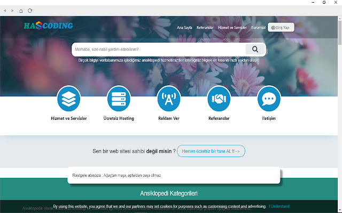Click the Birçok bilgiyi description text
This screenshot has width=342, height=213.
click(169, 60)
